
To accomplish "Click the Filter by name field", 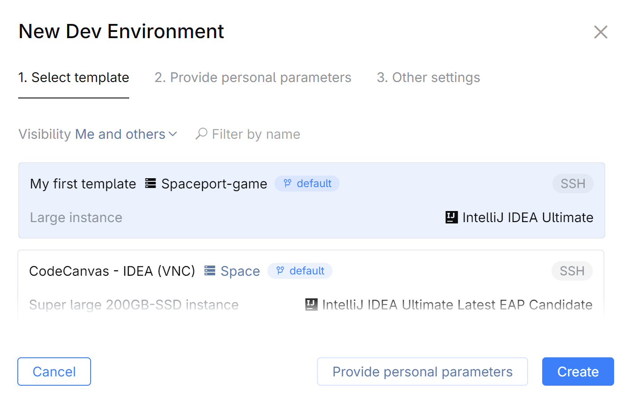I will [256, 134].
